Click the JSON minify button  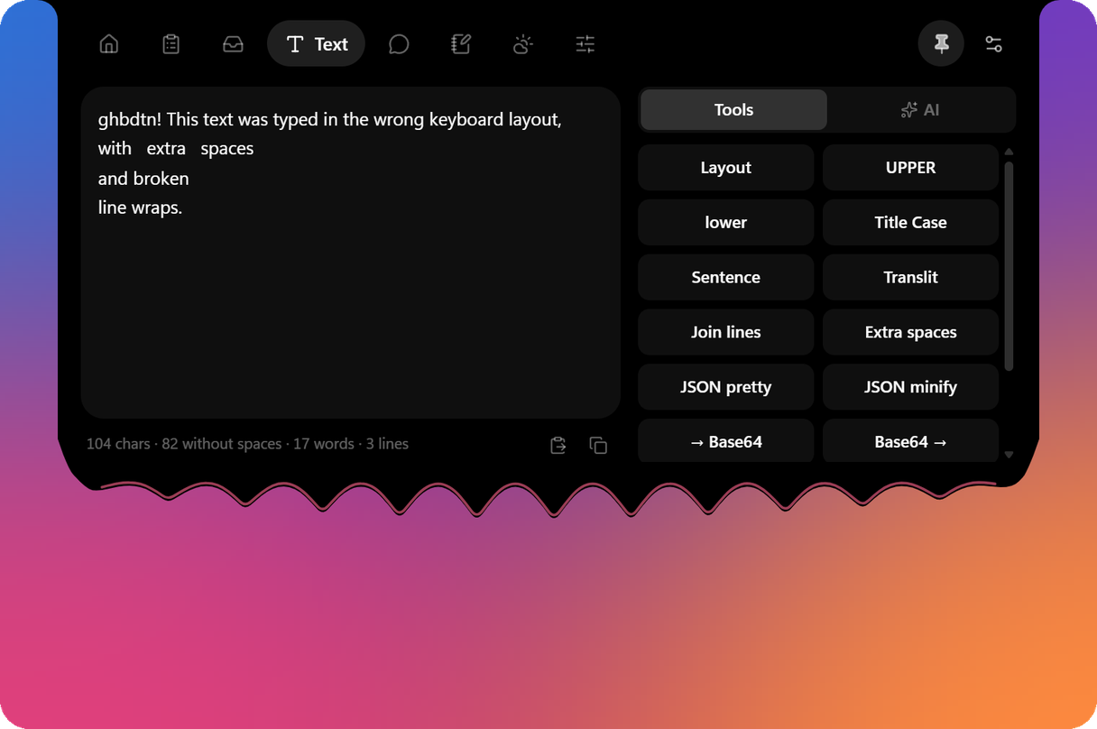pos(910,388)
